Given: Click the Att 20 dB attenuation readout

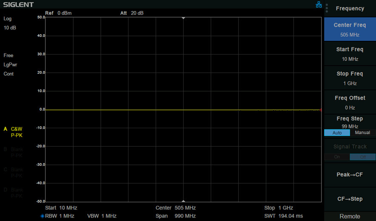Looking at the screenshot, I should (x=132, y=13).
